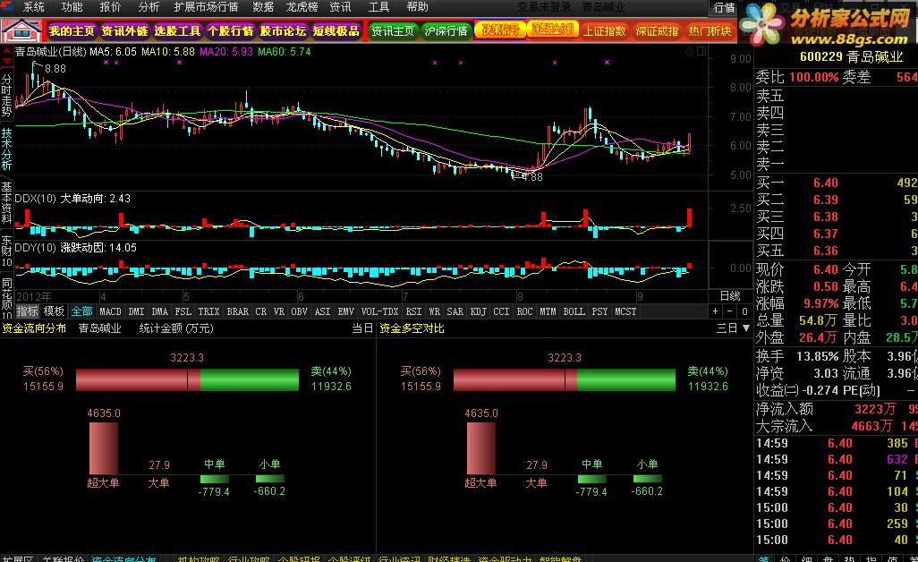Select 分时走势 sidebar tab
Image resolution: width=918 pixels, height=562 pixels.
click(x=6, y=96)
